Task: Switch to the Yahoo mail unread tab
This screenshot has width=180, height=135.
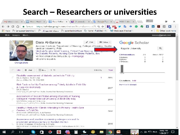Action: click(x=80, y=21)
